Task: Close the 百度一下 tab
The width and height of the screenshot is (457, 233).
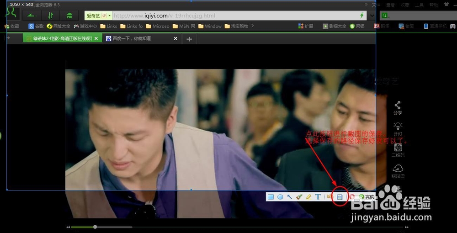Action: (175, 38)
